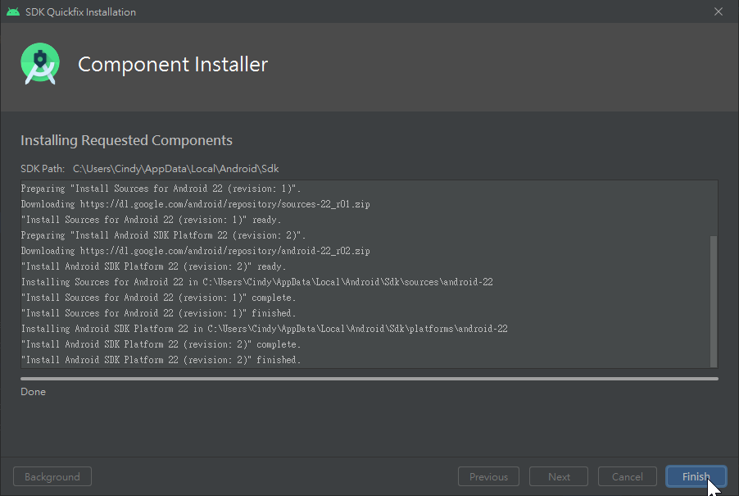This screenshot has height=496, width=739.
Task: Click the log scrollbar thumb
Action: point(714,301)
